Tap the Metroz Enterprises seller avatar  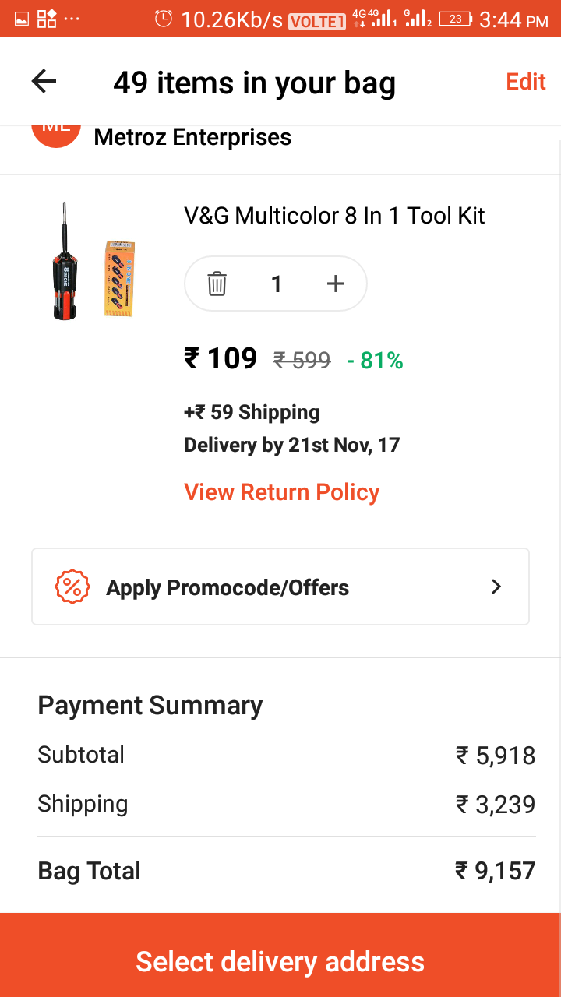(x=56, y=134)
